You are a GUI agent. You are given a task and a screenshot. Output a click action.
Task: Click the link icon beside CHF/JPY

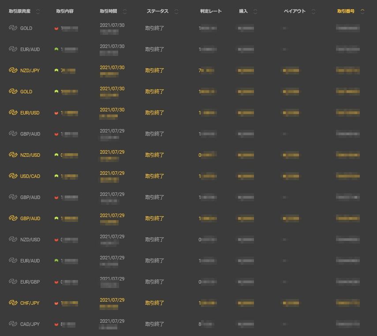point(13,303)
